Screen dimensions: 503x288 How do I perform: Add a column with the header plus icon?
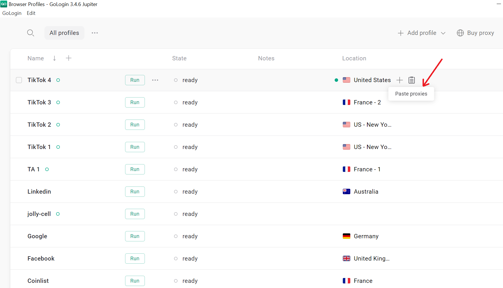[69, 58]
